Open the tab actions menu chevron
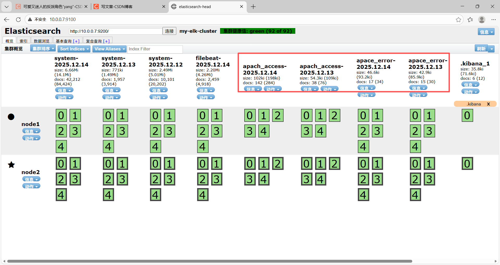The width and height of the screenshot is (500, 265). tap(7, 7)
